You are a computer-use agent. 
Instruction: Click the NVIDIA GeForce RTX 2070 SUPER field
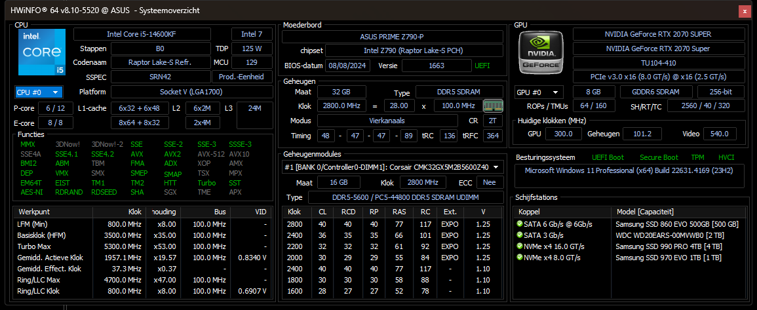(658, 34)
